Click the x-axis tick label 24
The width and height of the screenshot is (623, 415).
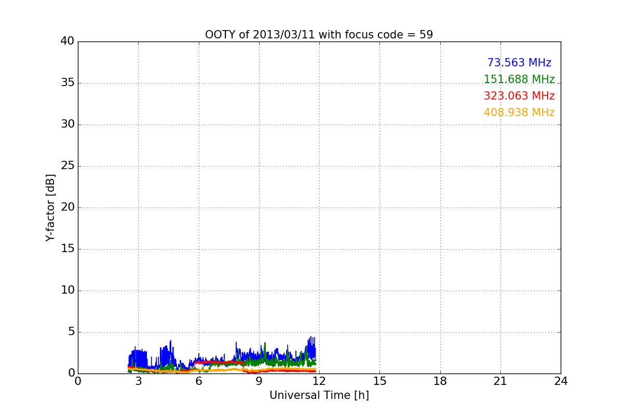click(x=561, y=381)
